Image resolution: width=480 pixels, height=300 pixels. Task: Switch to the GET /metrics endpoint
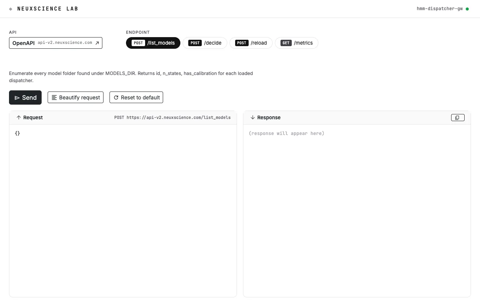(x=297, y=43)
